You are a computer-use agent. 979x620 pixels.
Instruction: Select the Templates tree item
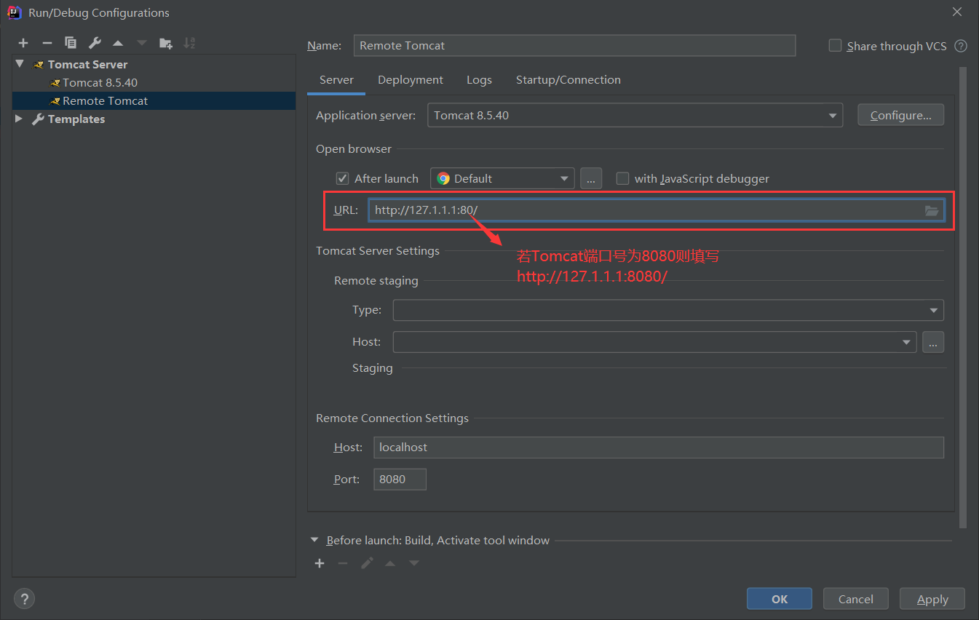tap(76, 119)
